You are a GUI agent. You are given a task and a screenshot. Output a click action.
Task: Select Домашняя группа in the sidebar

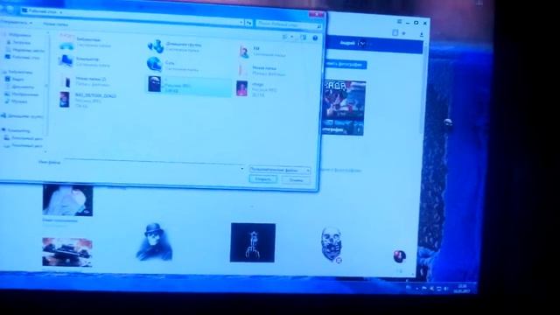22,115
